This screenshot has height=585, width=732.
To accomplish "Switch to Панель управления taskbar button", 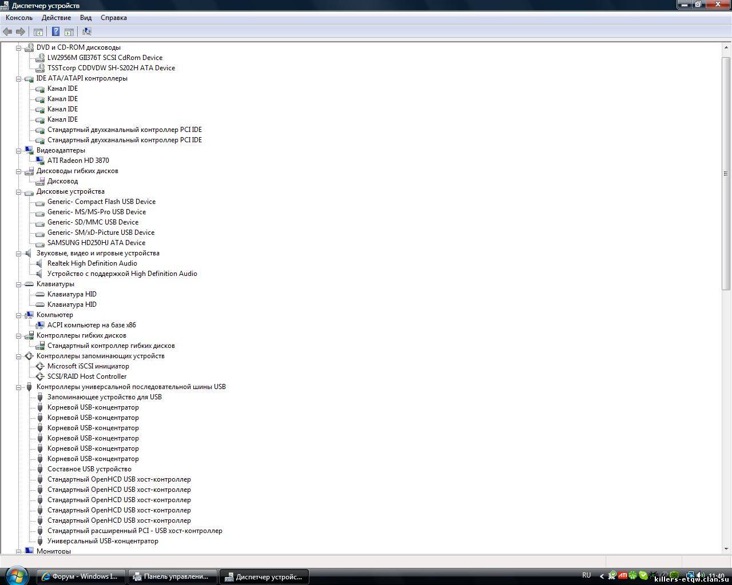I will 172,576.
